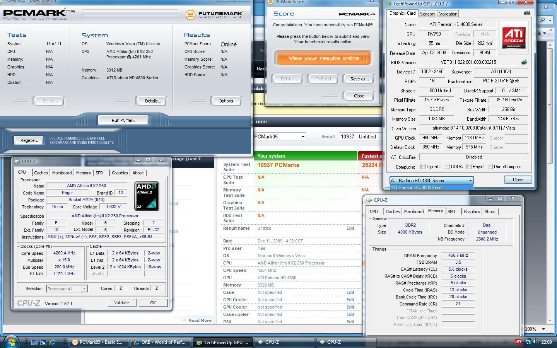This screenshot has width=557, height=348.
Task: Click the Show Desktop quick launch icon
Action: [34, 342]
